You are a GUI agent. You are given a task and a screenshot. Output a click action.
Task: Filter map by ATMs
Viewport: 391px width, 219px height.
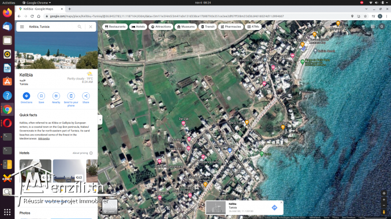point(253,27)
